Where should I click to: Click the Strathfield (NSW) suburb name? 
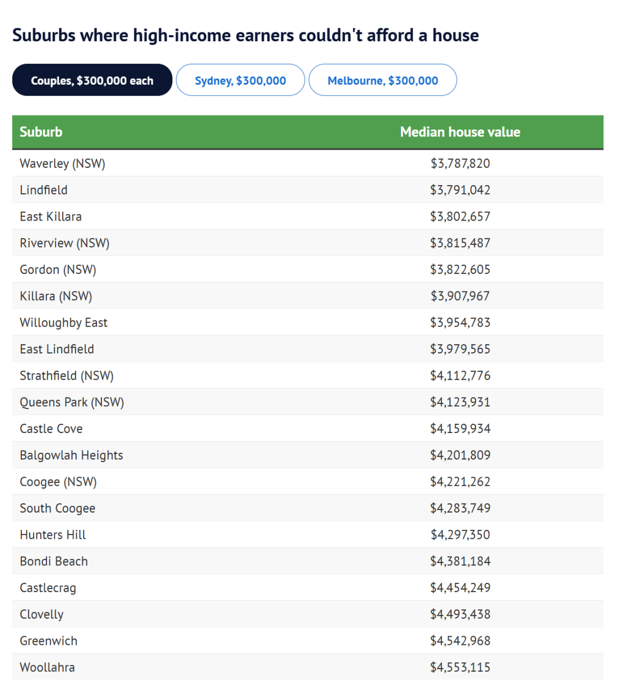pos(67,376)
